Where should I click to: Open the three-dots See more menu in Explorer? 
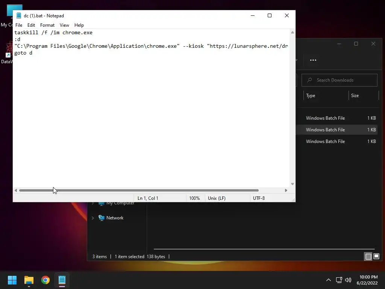click(x=313, y=60)
